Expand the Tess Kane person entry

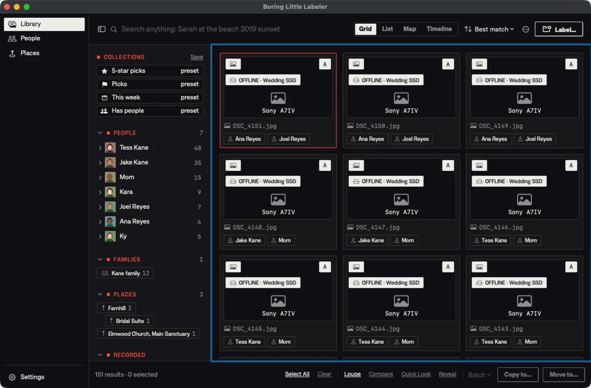point(100,148)
